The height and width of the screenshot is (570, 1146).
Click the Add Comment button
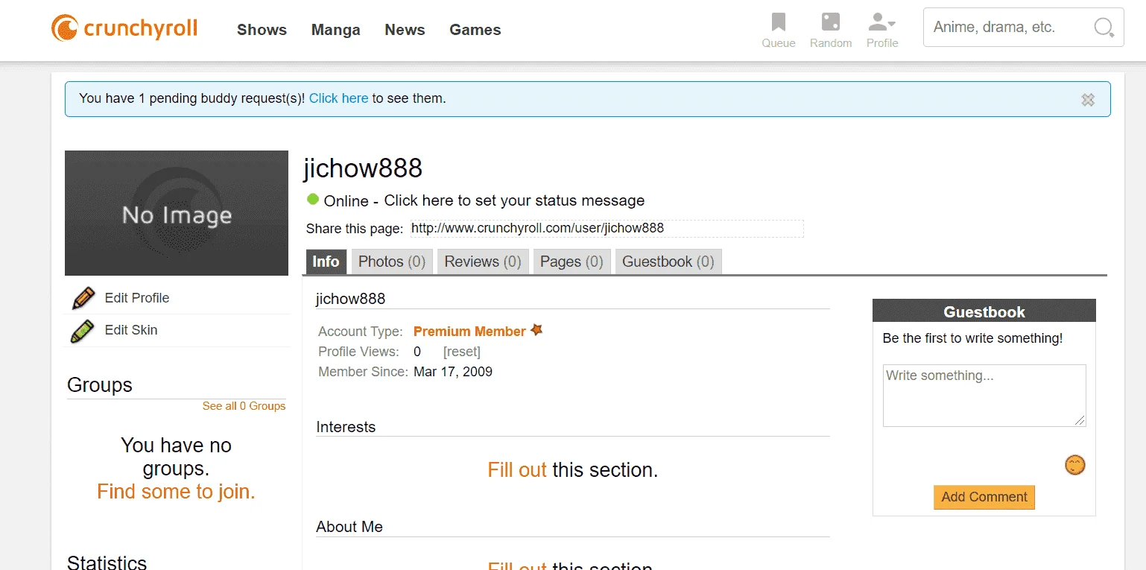click(x=984, y=497)
